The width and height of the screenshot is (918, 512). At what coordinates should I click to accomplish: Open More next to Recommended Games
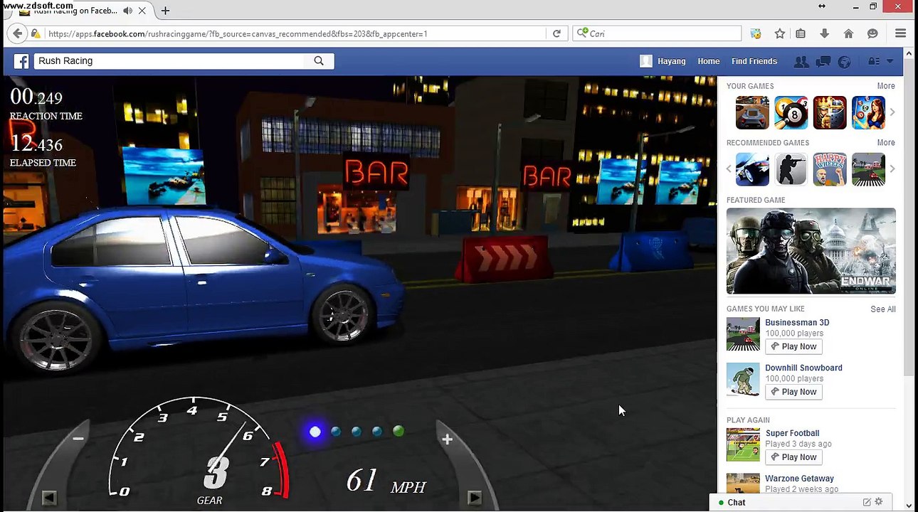point(886,143)
